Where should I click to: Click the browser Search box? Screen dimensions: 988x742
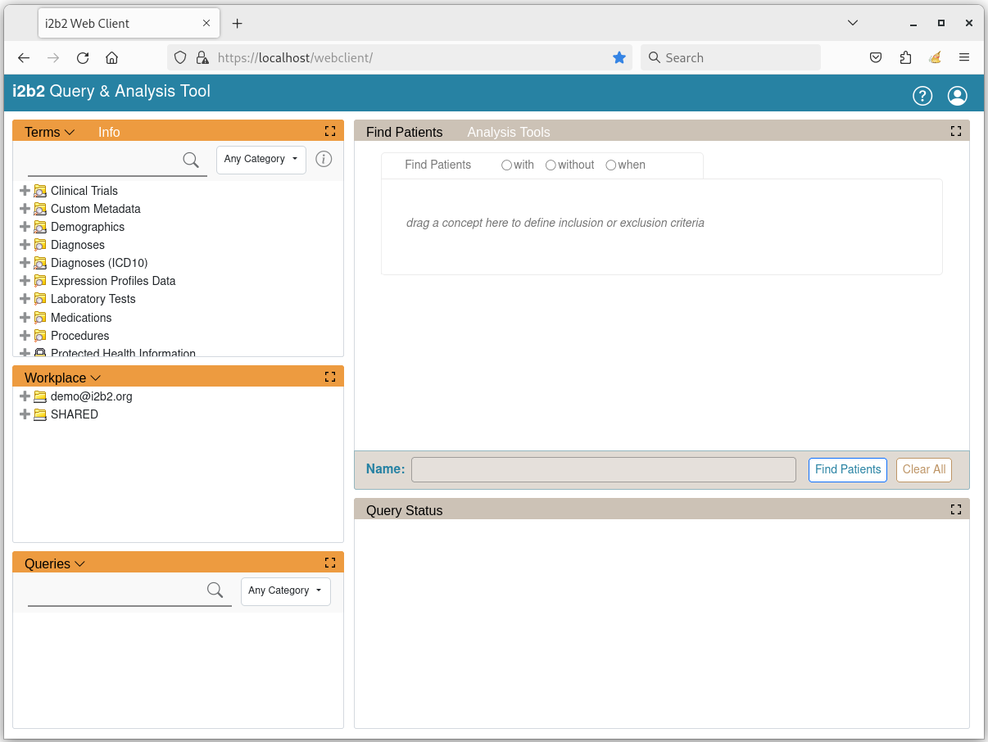pyautogui.click(x=731, y=57)
